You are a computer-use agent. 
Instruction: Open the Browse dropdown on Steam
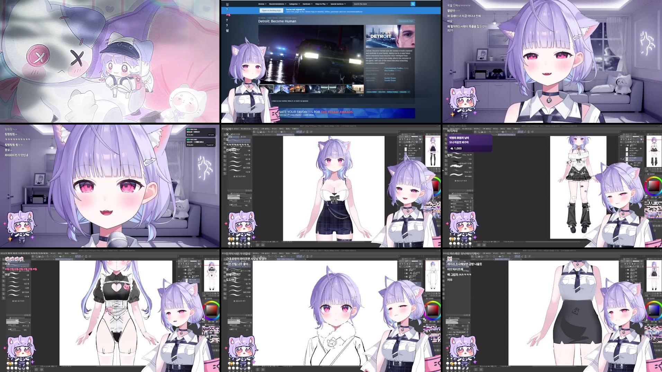coord(261,4)
